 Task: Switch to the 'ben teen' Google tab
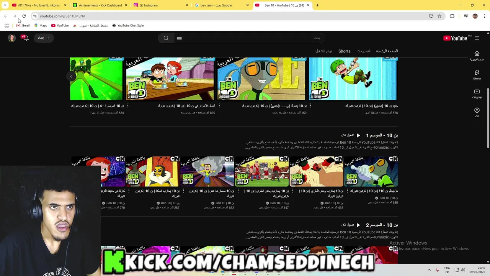(222, 5)
